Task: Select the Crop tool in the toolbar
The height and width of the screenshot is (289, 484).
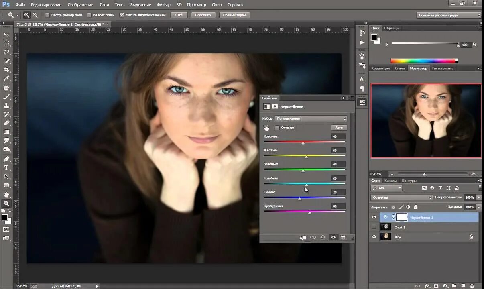Action: tap(6, 70)
